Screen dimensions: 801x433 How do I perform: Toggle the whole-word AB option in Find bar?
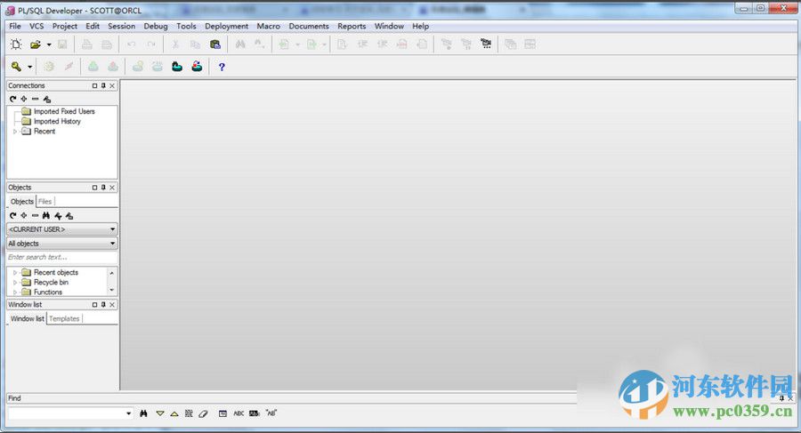coord(255,413)
